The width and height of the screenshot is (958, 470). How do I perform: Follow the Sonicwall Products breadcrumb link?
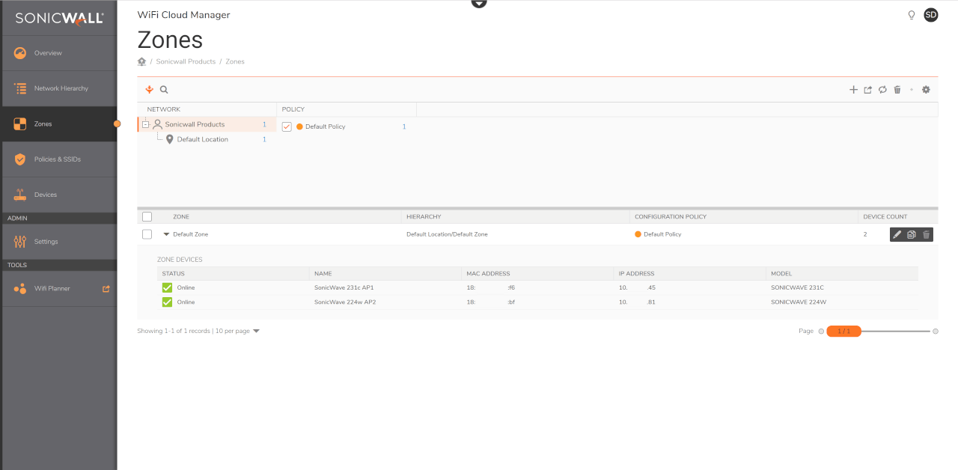pyautogui.click(x=186, y=61)
